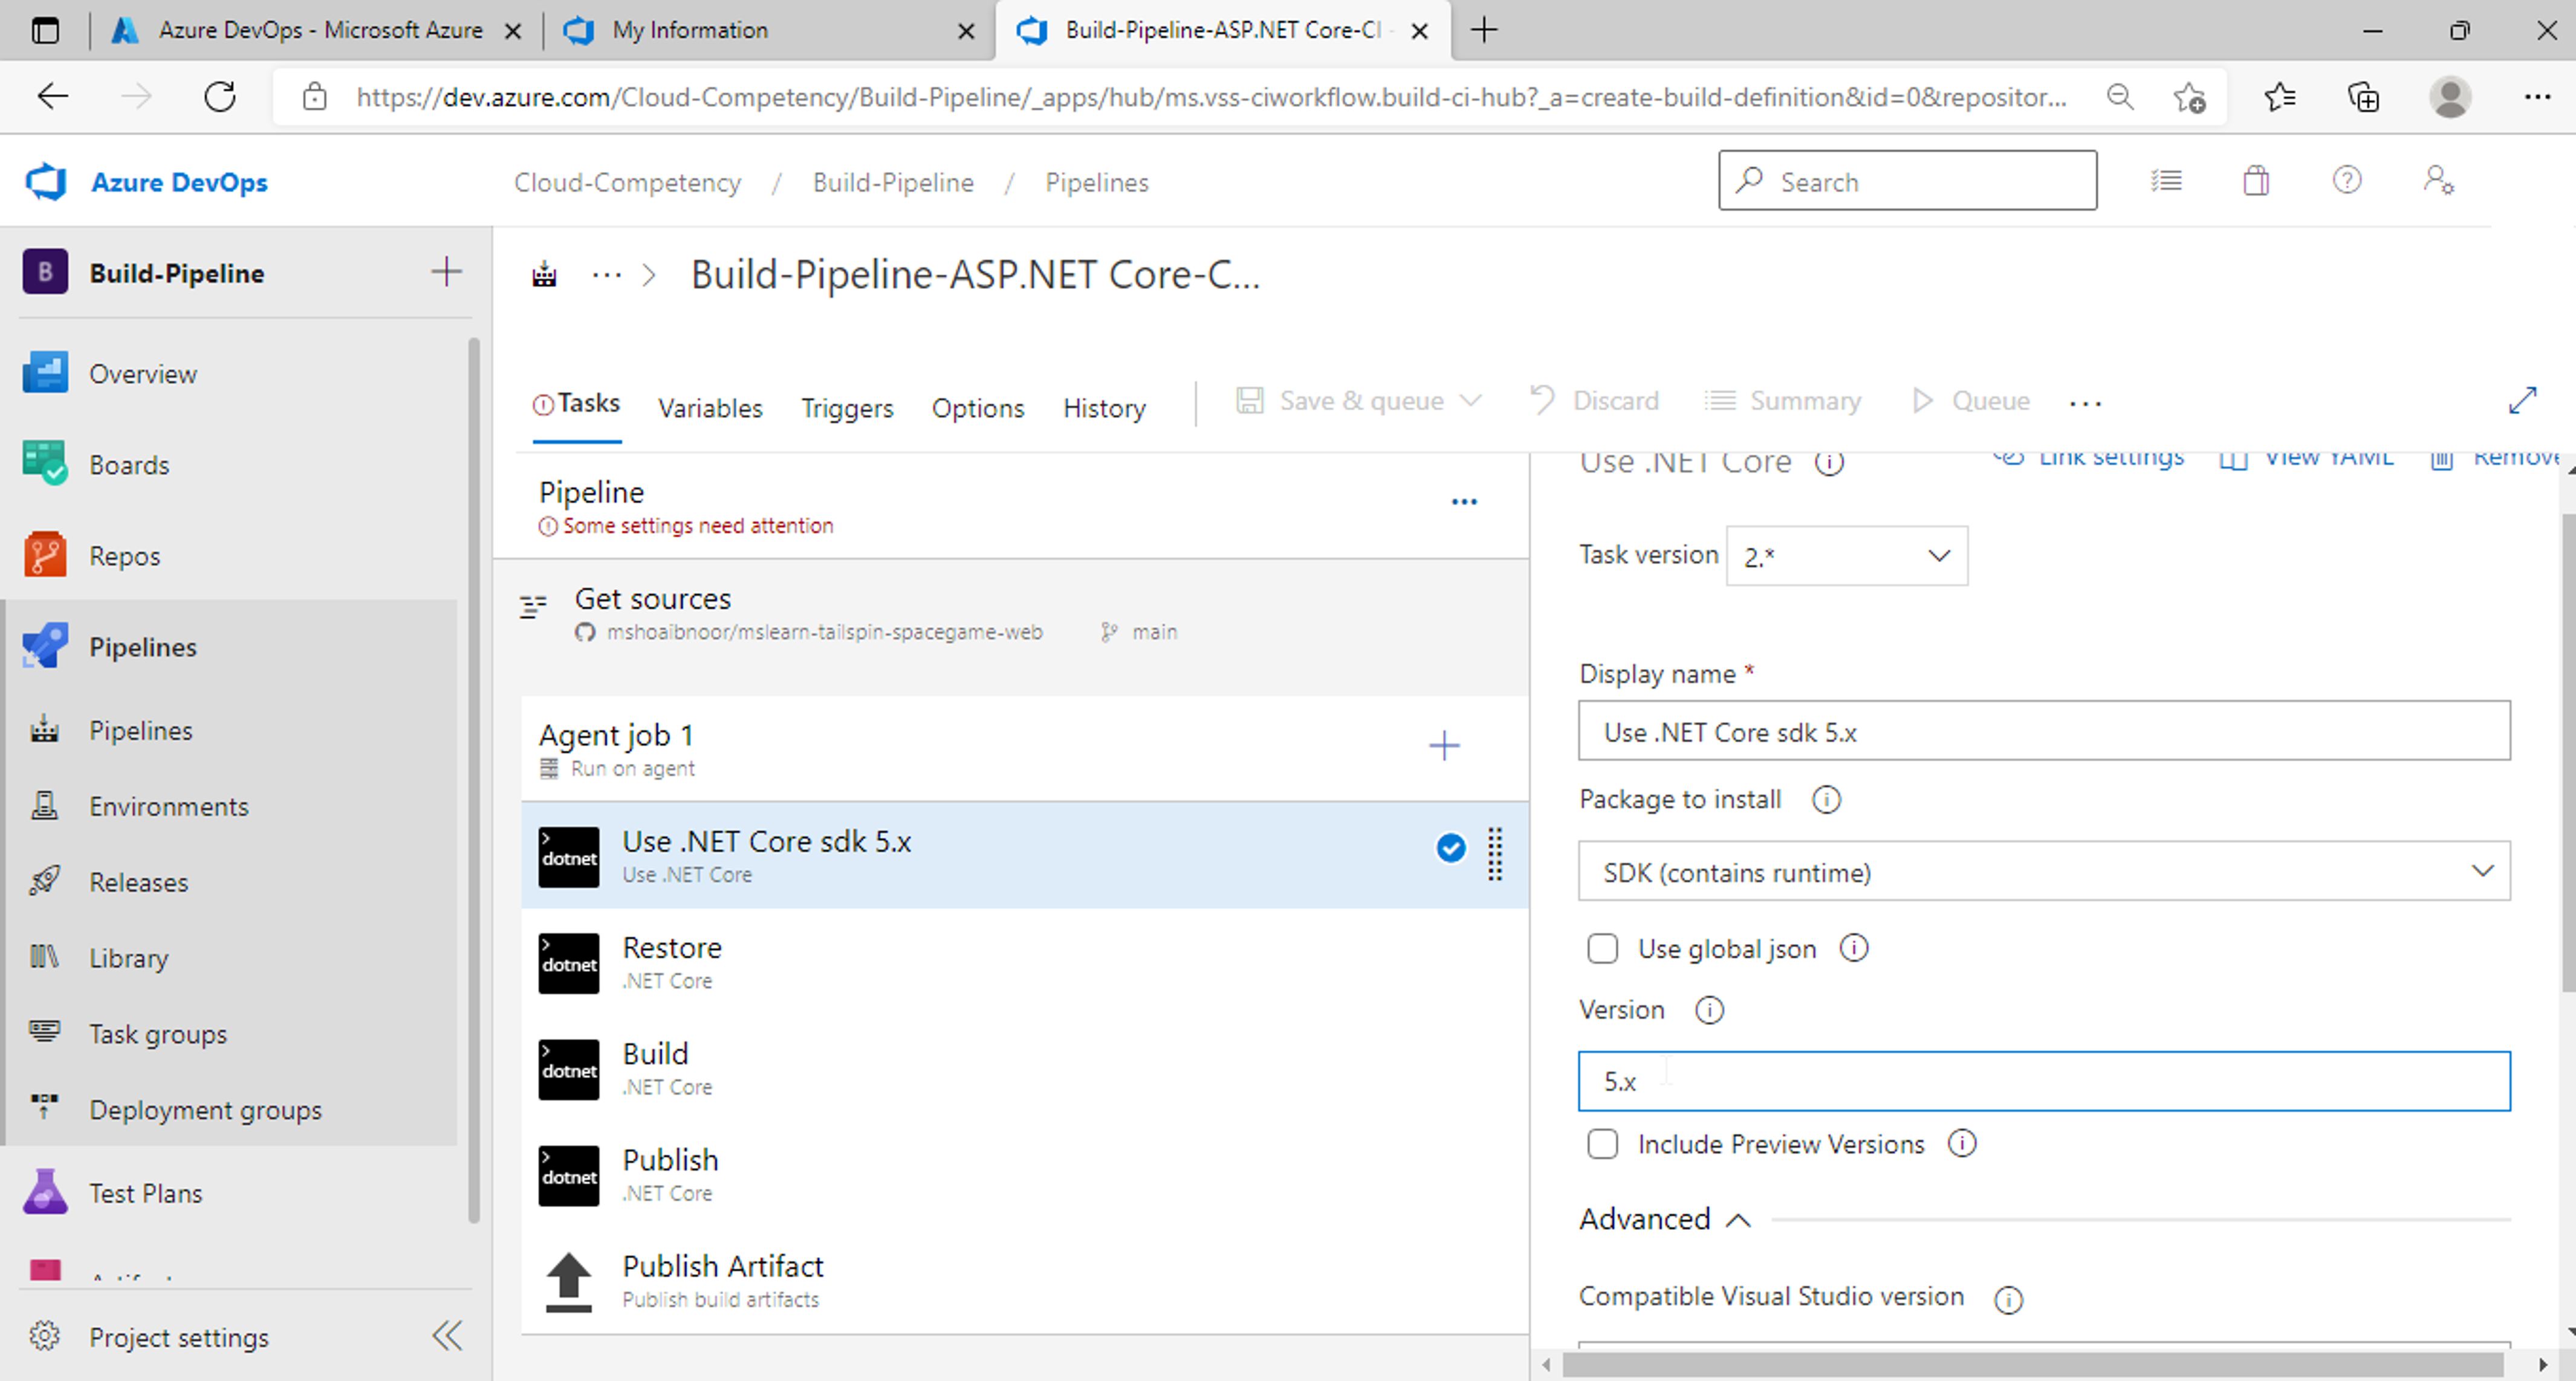This screenshot has height=1381, width=2576.
Task: Switch to the Variables tab
Action: coord(710,408)
